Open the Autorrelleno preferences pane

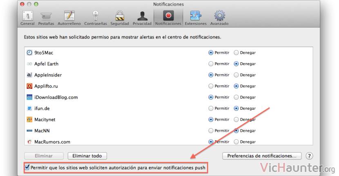pyautogui.click(x=69, y=18)
